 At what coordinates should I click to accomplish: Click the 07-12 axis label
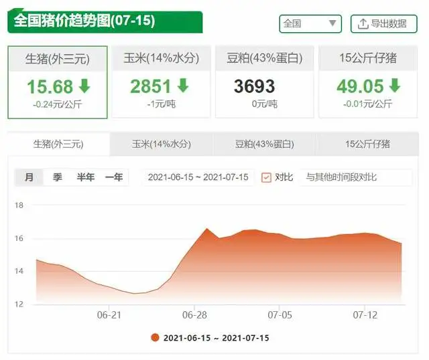365,315
